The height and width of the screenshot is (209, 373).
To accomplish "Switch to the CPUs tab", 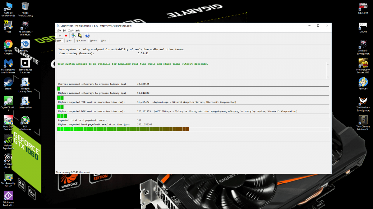I will click(104, 41).
